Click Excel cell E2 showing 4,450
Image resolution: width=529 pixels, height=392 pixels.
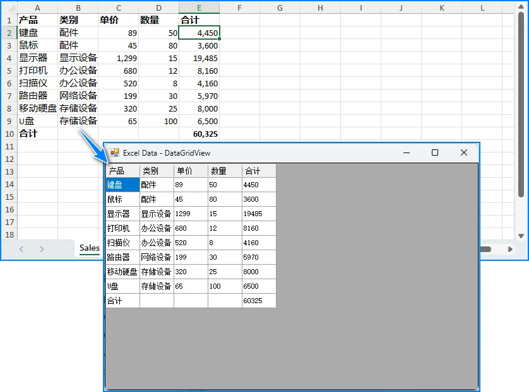[x=199, y=33]
